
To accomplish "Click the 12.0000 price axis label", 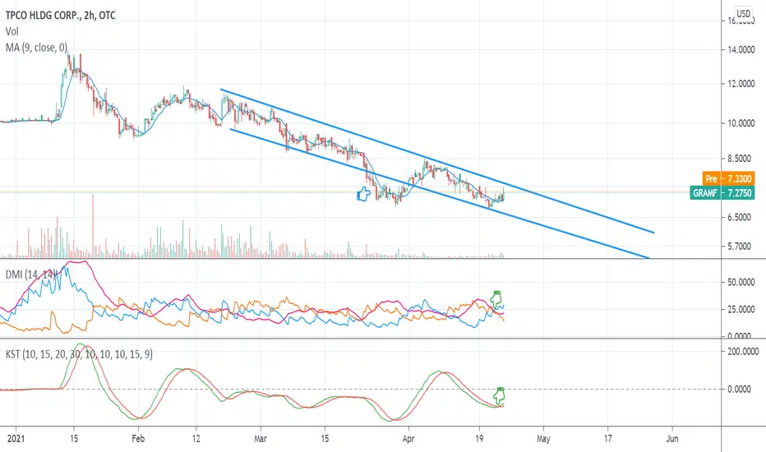I will 741,84.
